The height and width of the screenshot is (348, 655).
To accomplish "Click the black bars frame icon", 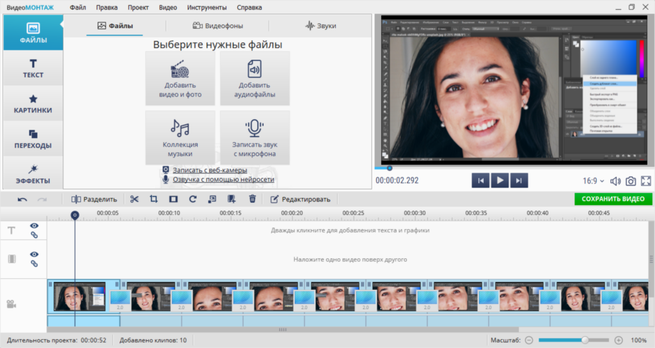I will tap(173, 200).
